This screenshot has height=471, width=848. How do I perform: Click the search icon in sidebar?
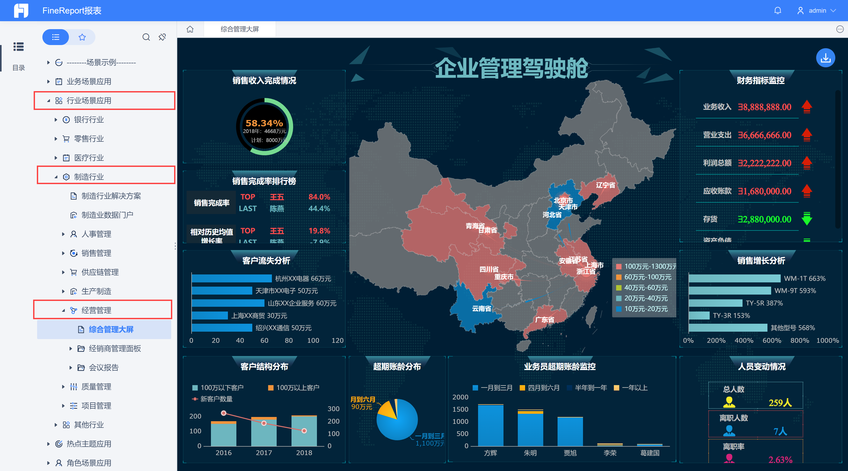point(146,37)
